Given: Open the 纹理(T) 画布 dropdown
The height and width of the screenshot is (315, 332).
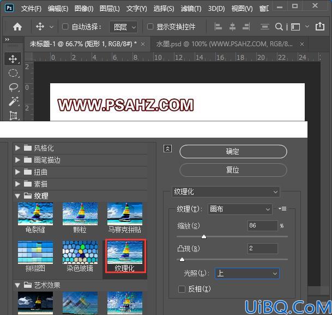Looking at the screenshot, I should click(x=240, y=209).
